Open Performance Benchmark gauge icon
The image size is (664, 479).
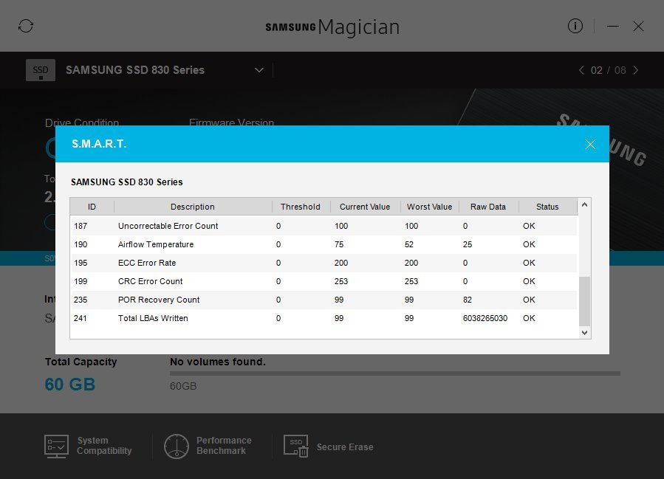(177, 446)
